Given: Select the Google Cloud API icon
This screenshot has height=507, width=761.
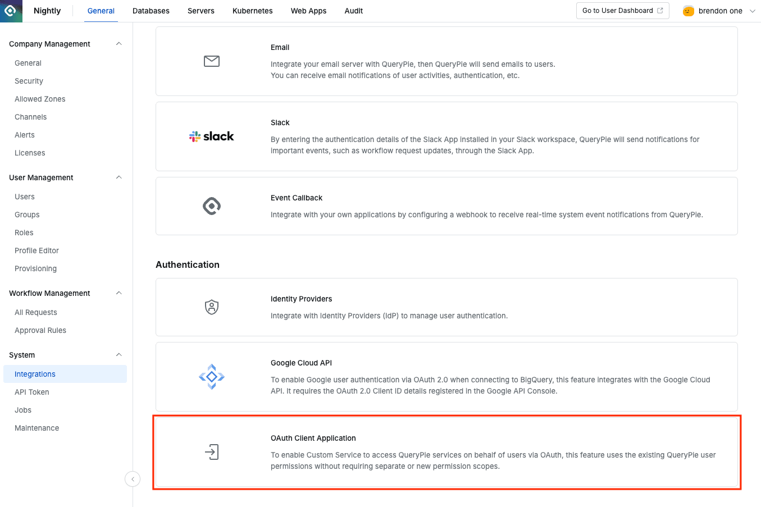Looking at the screenshot, I should click(212, 377).
